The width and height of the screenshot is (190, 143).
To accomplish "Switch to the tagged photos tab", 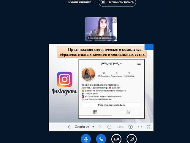I will coord(128,112).
